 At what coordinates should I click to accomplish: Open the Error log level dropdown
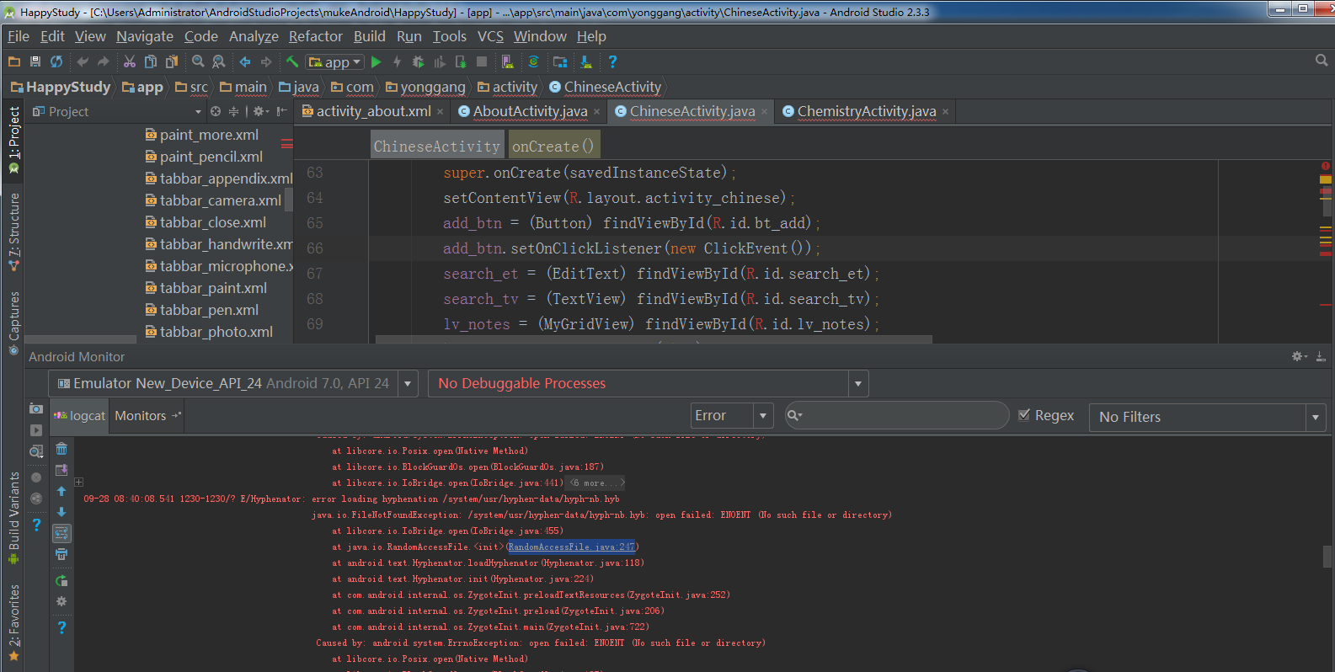[x=763, y=416]
